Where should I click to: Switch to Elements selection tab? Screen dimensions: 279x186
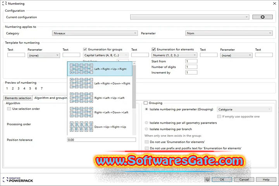point(18,98)
